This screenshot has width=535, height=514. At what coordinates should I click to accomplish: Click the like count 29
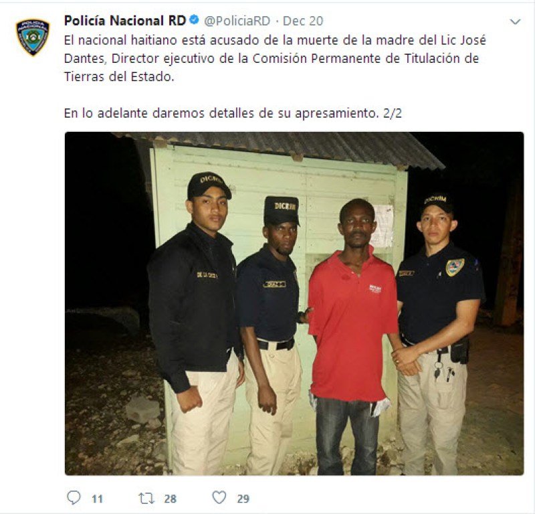(243, 499)
